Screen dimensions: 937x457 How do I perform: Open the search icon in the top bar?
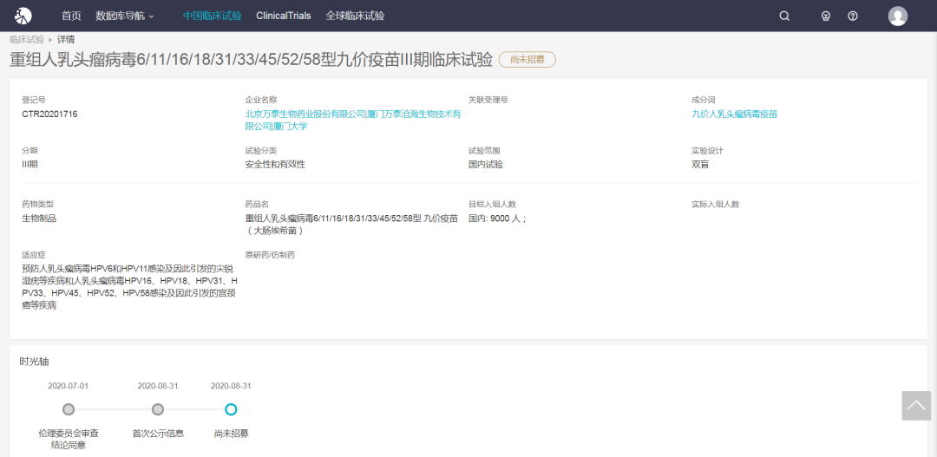tap(784, 16)
